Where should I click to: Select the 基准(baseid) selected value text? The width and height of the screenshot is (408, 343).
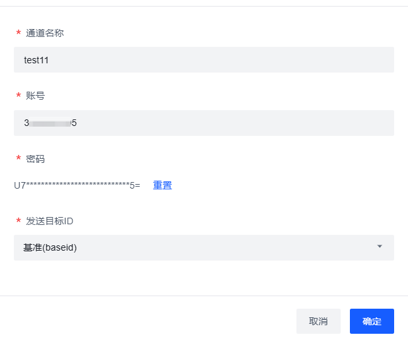coord(50,247)
